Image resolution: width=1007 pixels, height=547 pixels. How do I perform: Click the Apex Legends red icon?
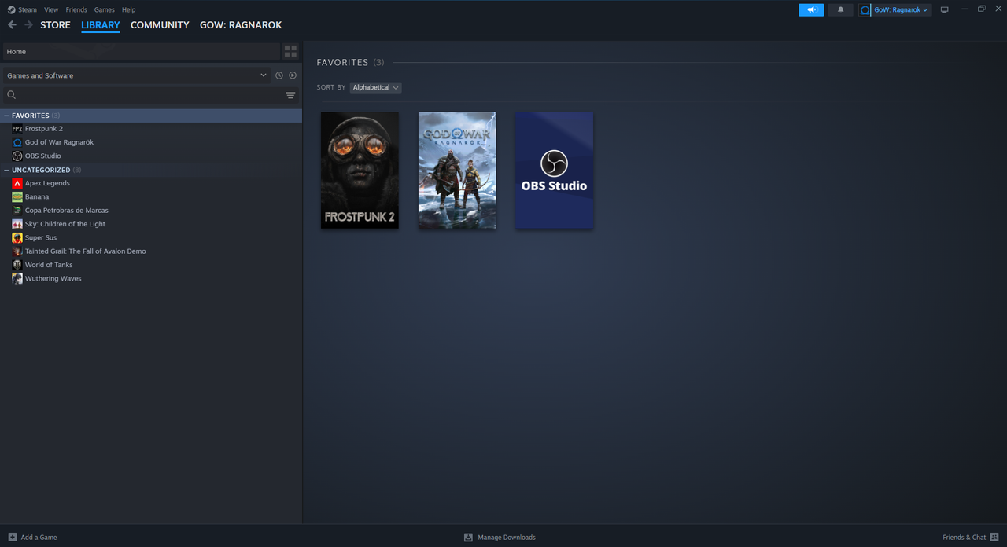tap(17, 183)
